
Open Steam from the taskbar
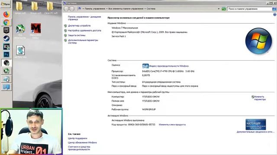6,38
